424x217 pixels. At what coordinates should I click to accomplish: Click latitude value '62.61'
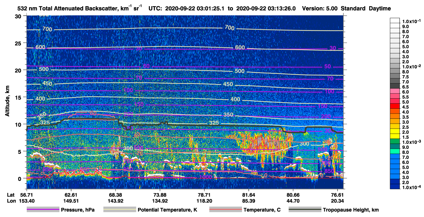[x=70, y=195]
